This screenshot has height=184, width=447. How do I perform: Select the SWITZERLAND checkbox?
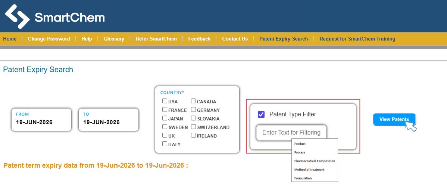point(194,127)
